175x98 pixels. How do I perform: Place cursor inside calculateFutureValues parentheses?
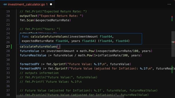[59, 47]
